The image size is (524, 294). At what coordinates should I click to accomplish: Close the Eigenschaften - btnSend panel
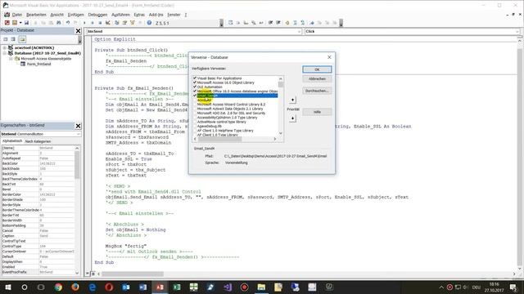[78, 126]
